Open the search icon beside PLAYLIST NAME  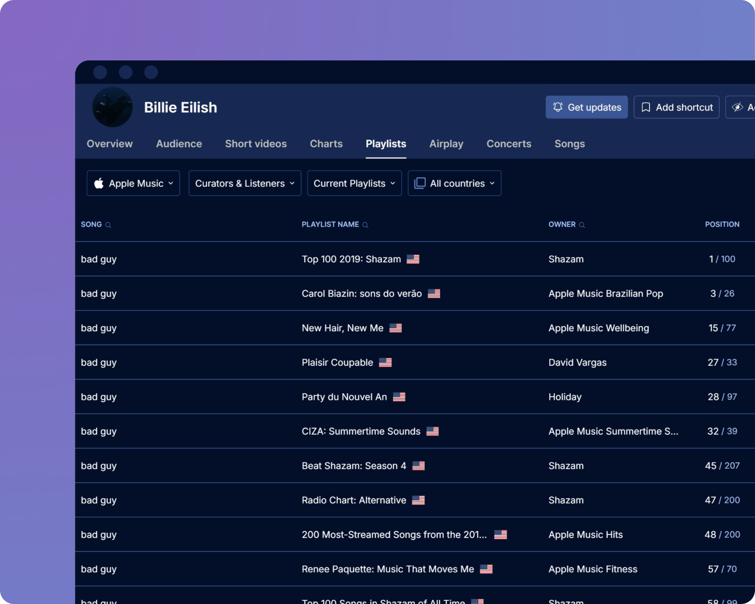click(x=366, y=225)
